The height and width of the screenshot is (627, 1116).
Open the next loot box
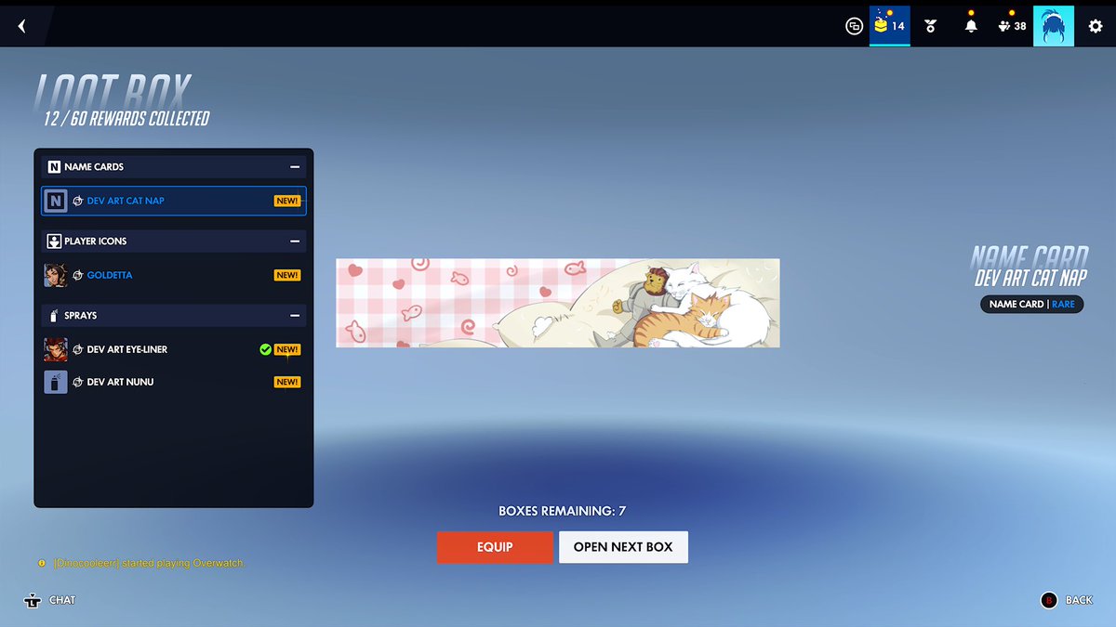click(623, 547)
